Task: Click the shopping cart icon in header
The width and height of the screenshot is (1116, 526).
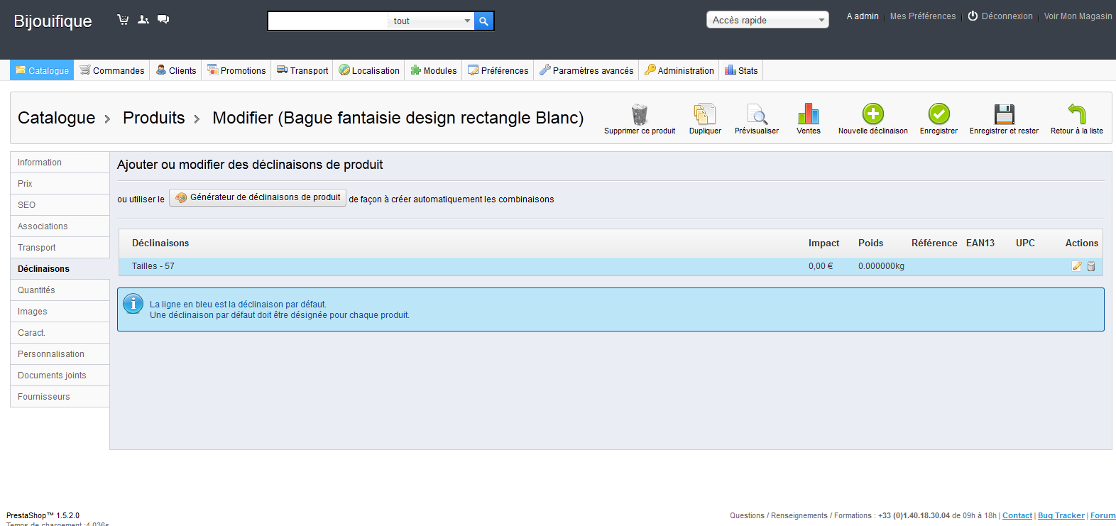Action: pyautogui.click(x=123, y=20)
